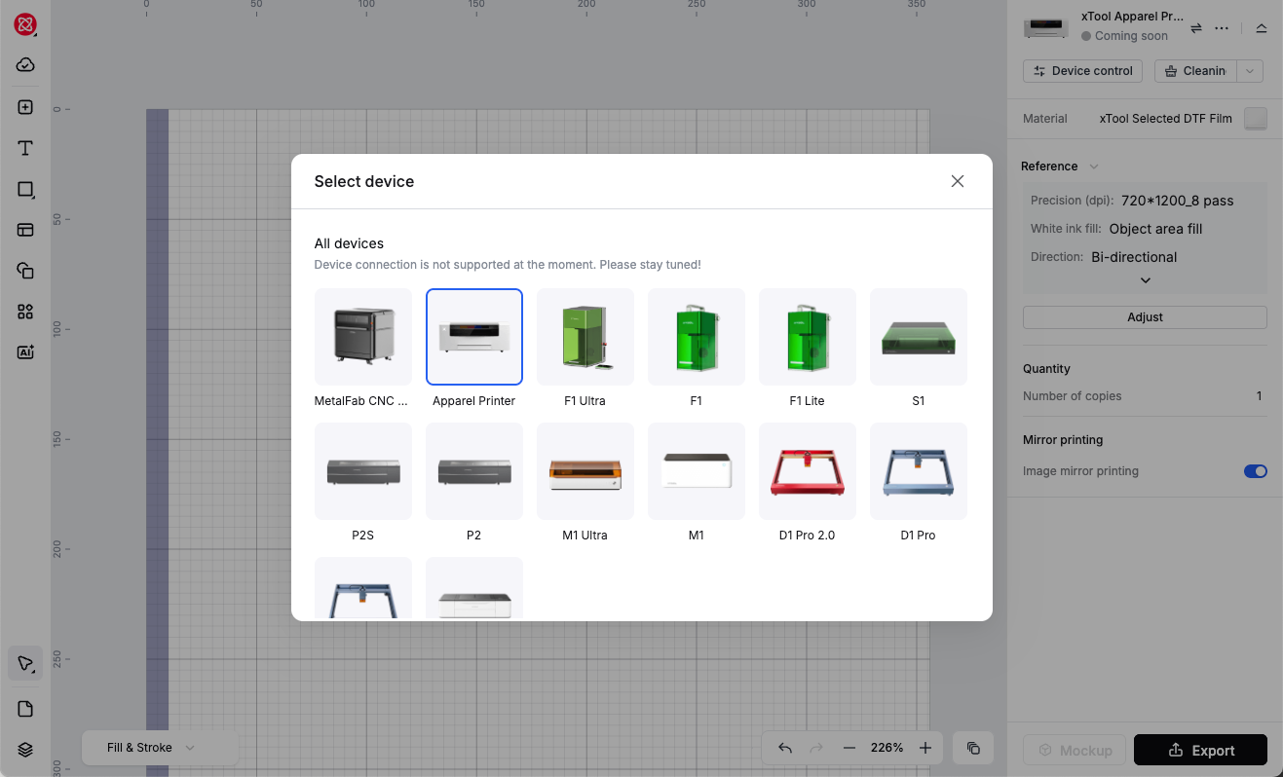Click the Mockup button
1283x777 pixels.
(1075, 750)
